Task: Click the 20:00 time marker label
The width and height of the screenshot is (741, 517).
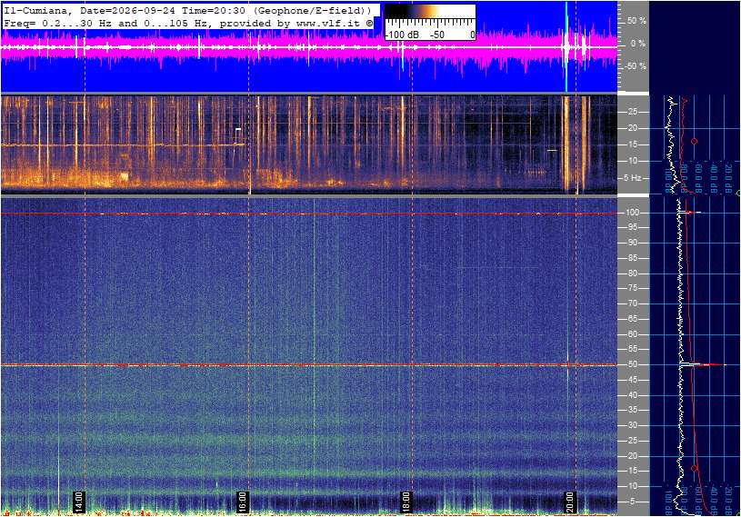Action: [x=569, y=502]
